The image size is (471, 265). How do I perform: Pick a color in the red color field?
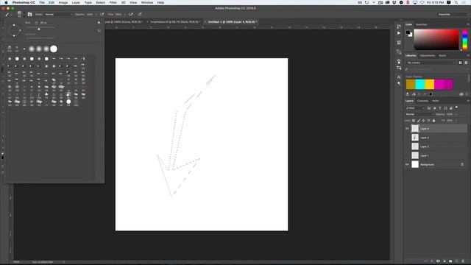tap(436, 39)
